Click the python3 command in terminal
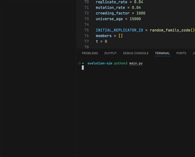 coord(121,63)
